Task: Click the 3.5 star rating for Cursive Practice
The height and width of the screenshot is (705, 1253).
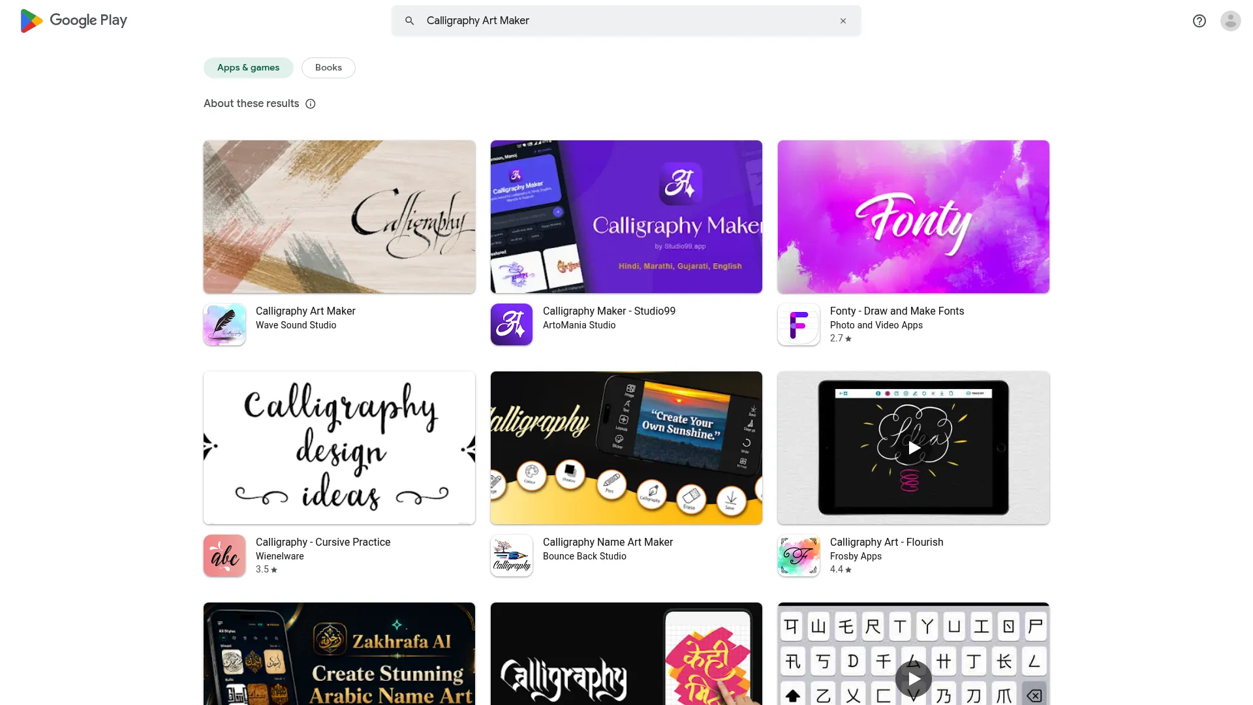Action: click(x=266, y=569)
